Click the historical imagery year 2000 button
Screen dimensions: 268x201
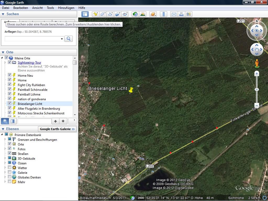pyautogui.click(x=141, y=198)
